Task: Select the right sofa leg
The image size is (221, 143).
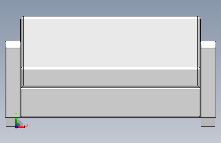Action: click(x=208, y=122)
